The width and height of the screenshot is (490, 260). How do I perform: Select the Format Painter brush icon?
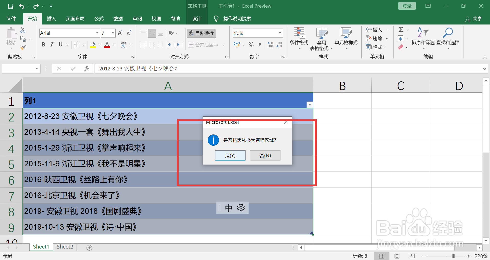point(23,47)
